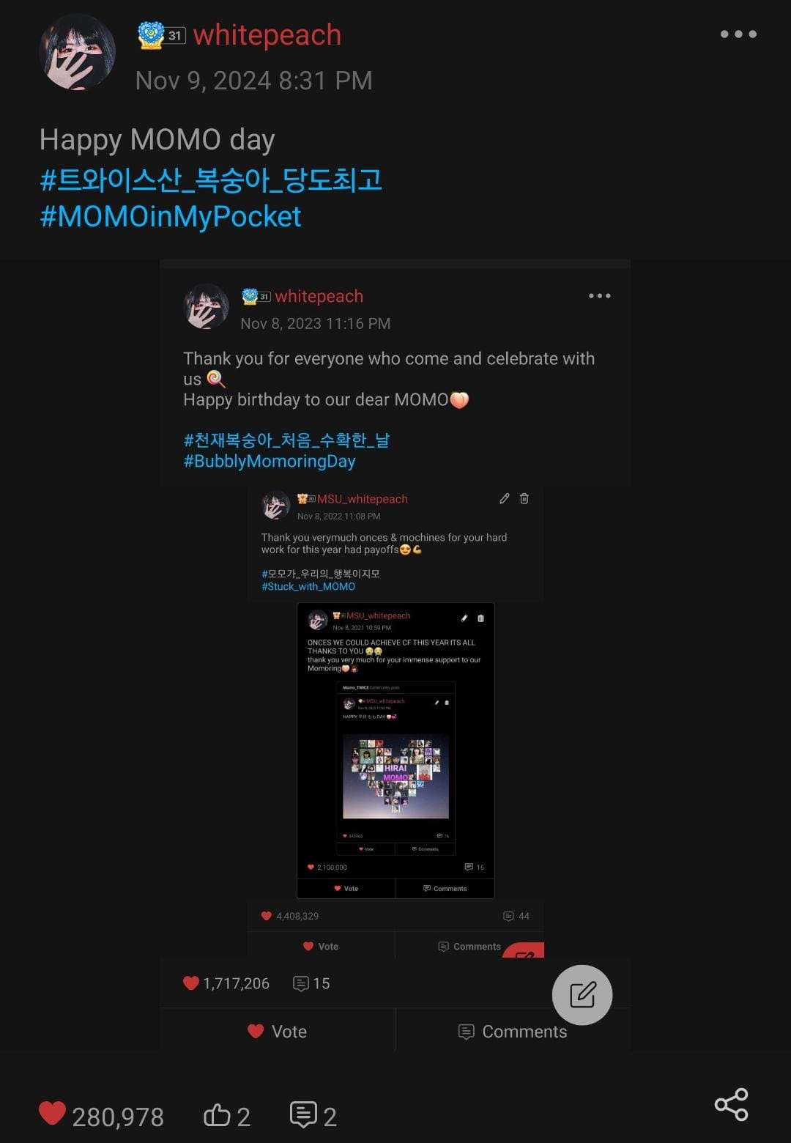Open the post options three-dot menu
This screenshot has height=1143, width=791.
(x=738, y=34)
